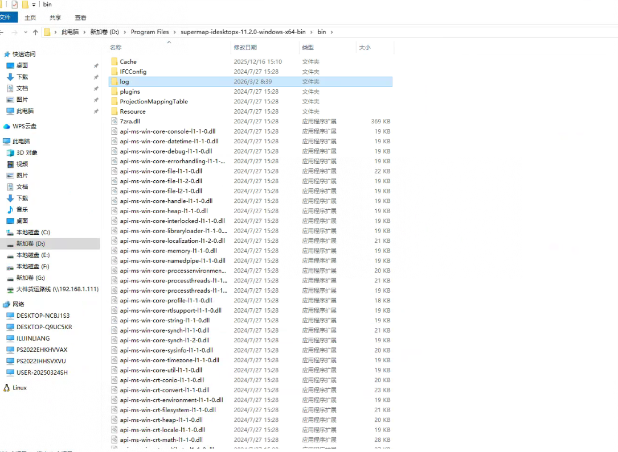Screen dimensions: 618x452
Task: Open the 音乐 folder under 此电脑
Action: (22, 209)
